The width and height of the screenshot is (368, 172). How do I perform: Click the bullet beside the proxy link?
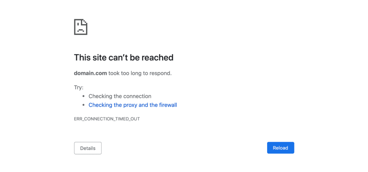84,105
